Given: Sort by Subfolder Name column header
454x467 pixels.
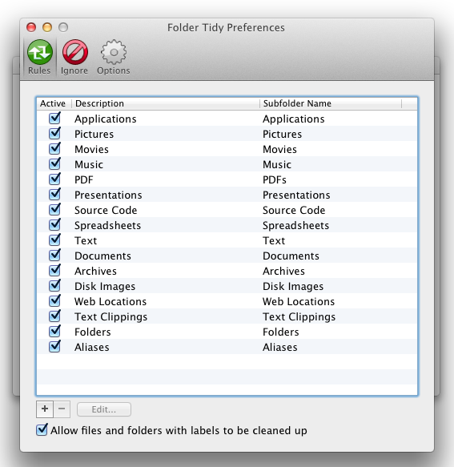Looking at the screenshot, I should 331,103.
